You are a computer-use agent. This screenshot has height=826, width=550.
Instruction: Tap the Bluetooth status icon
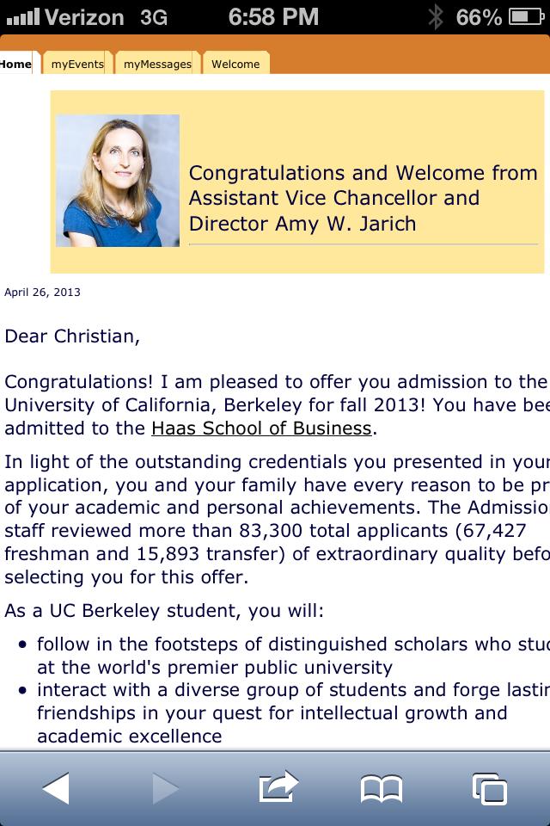pyautogui.click(x=436, y=16)
